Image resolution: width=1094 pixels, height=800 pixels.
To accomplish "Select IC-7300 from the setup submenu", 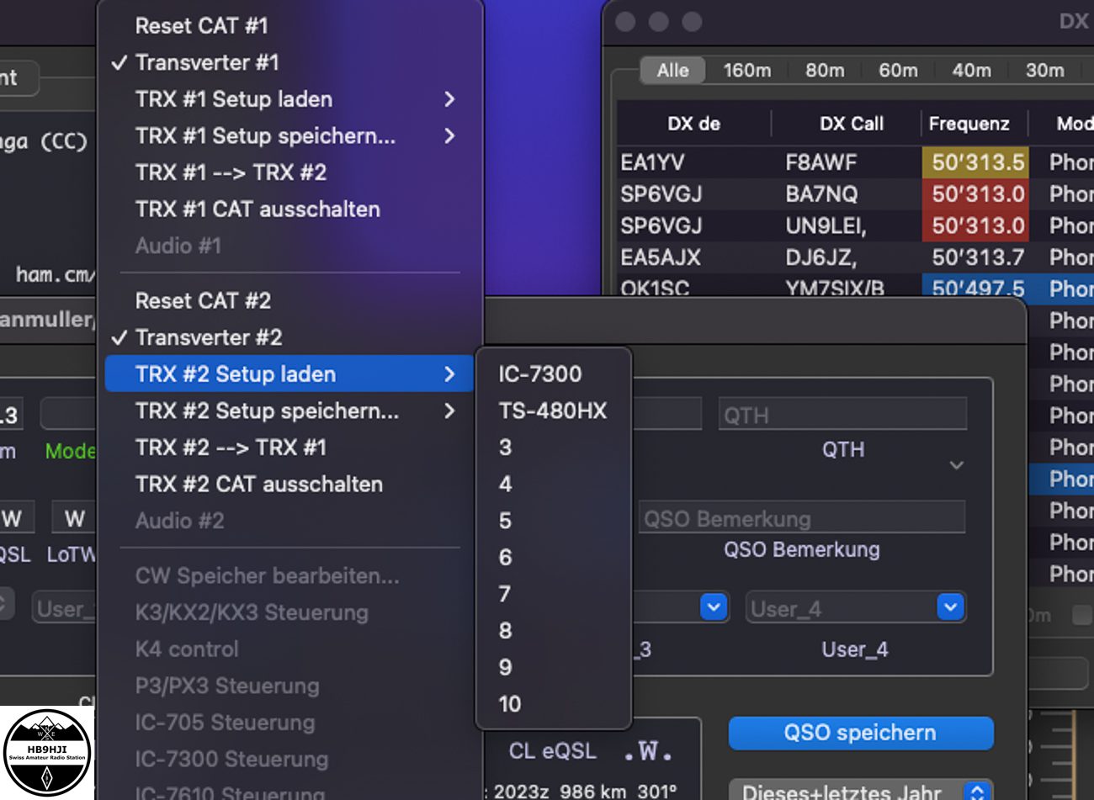I will click(x=539, y=374).
